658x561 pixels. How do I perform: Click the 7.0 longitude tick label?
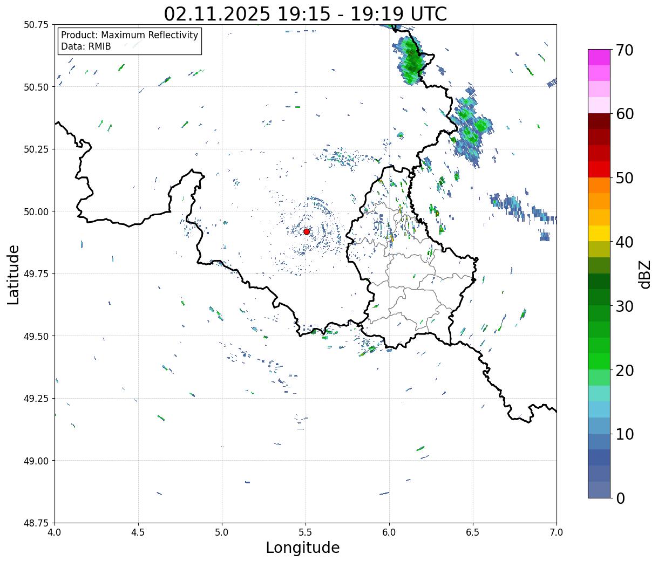tap(557, 532)
